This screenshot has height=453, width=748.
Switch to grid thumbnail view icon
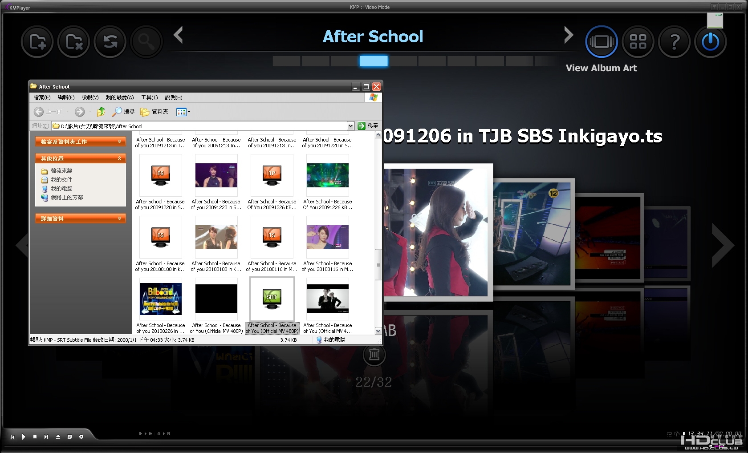[638, 42]
